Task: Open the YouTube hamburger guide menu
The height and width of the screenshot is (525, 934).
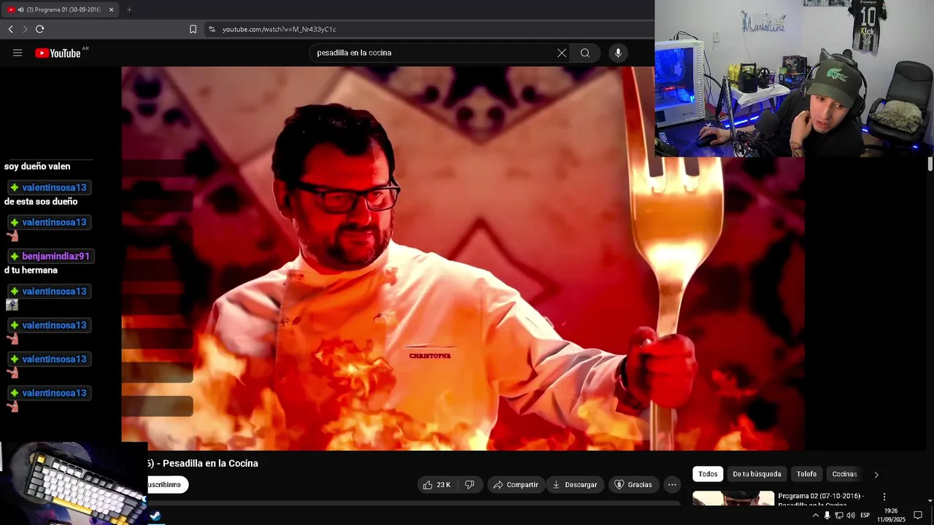Action: pyautogui.click(x=18, y=52)
